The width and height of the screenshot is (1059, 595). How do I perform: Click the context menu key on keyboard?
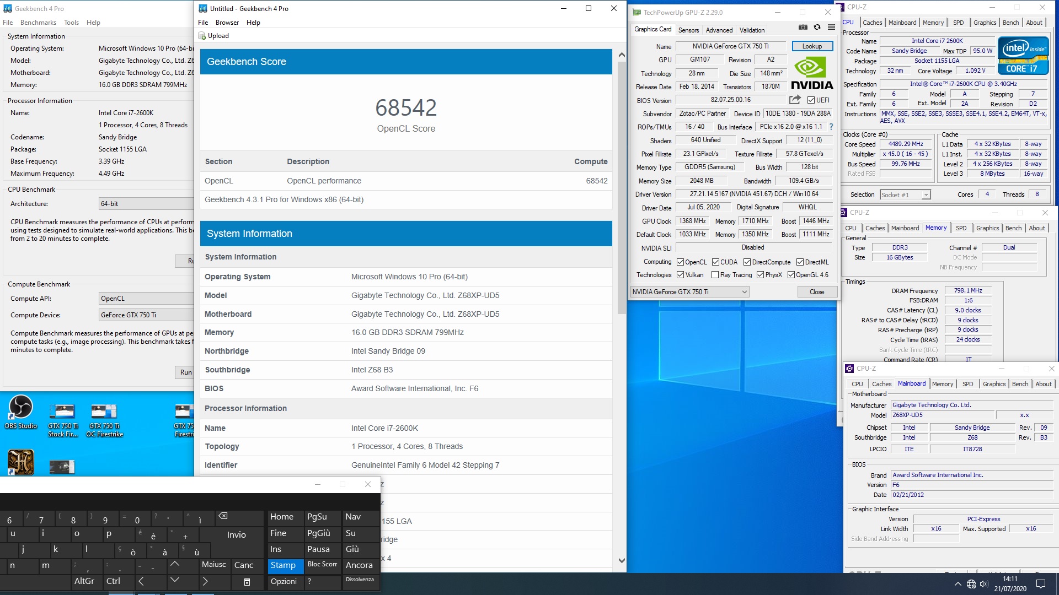(247, 581)
